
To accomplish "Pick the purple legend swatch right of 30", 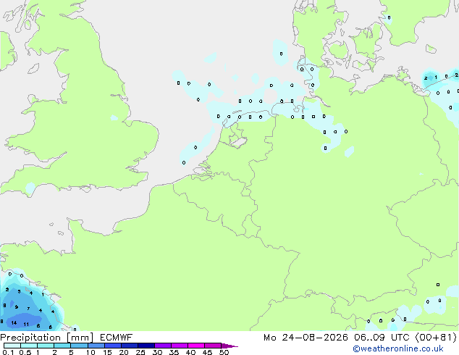I will [163, 346].
